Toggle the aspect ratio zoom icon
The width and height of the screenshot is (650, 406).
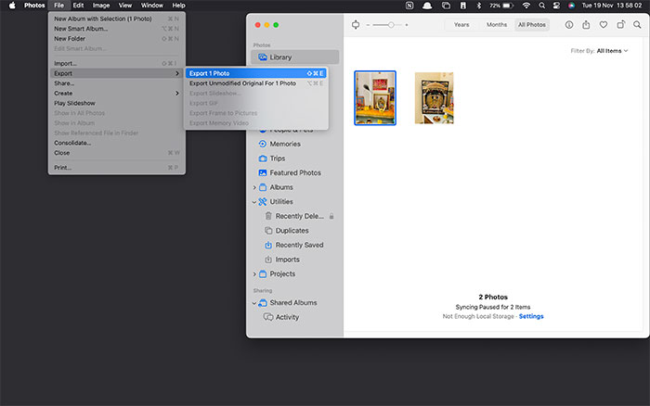pos(357,25)
